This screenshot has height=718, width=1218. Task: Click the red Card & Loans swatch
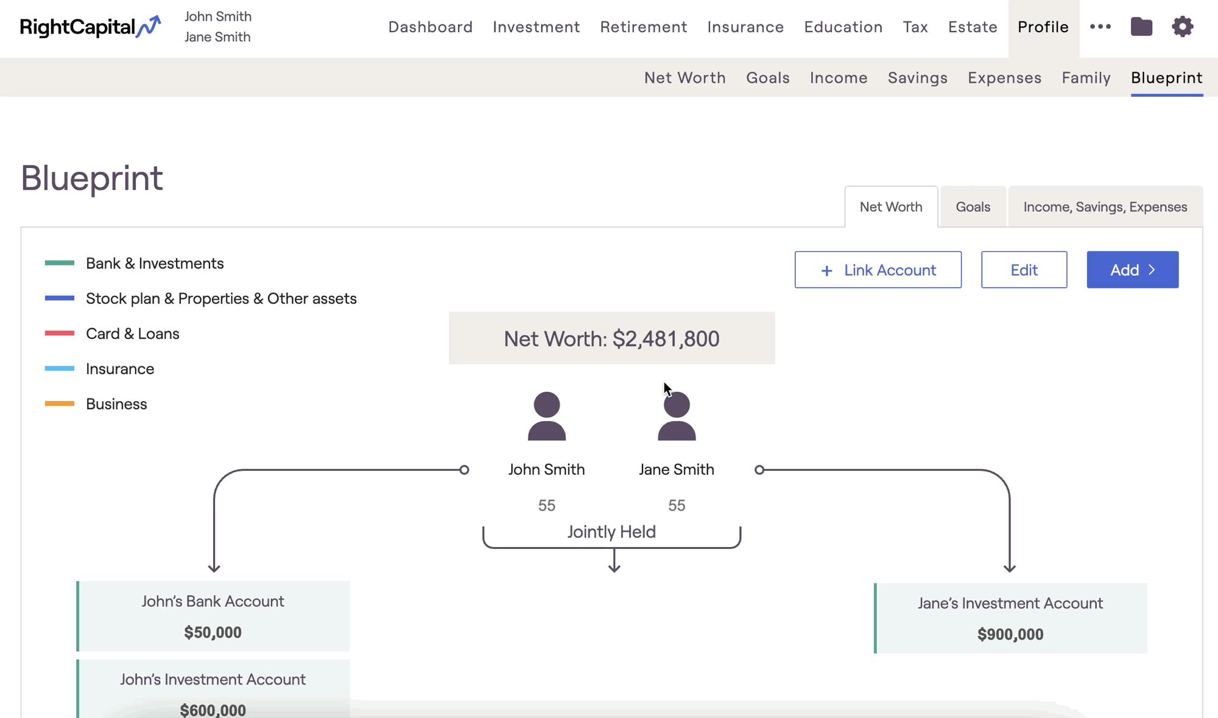tap(60, 333)
